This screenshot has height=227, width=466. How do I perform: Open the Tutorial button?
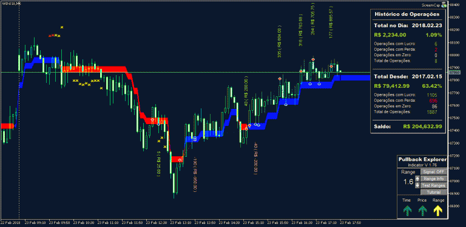[x=434, y=192]
